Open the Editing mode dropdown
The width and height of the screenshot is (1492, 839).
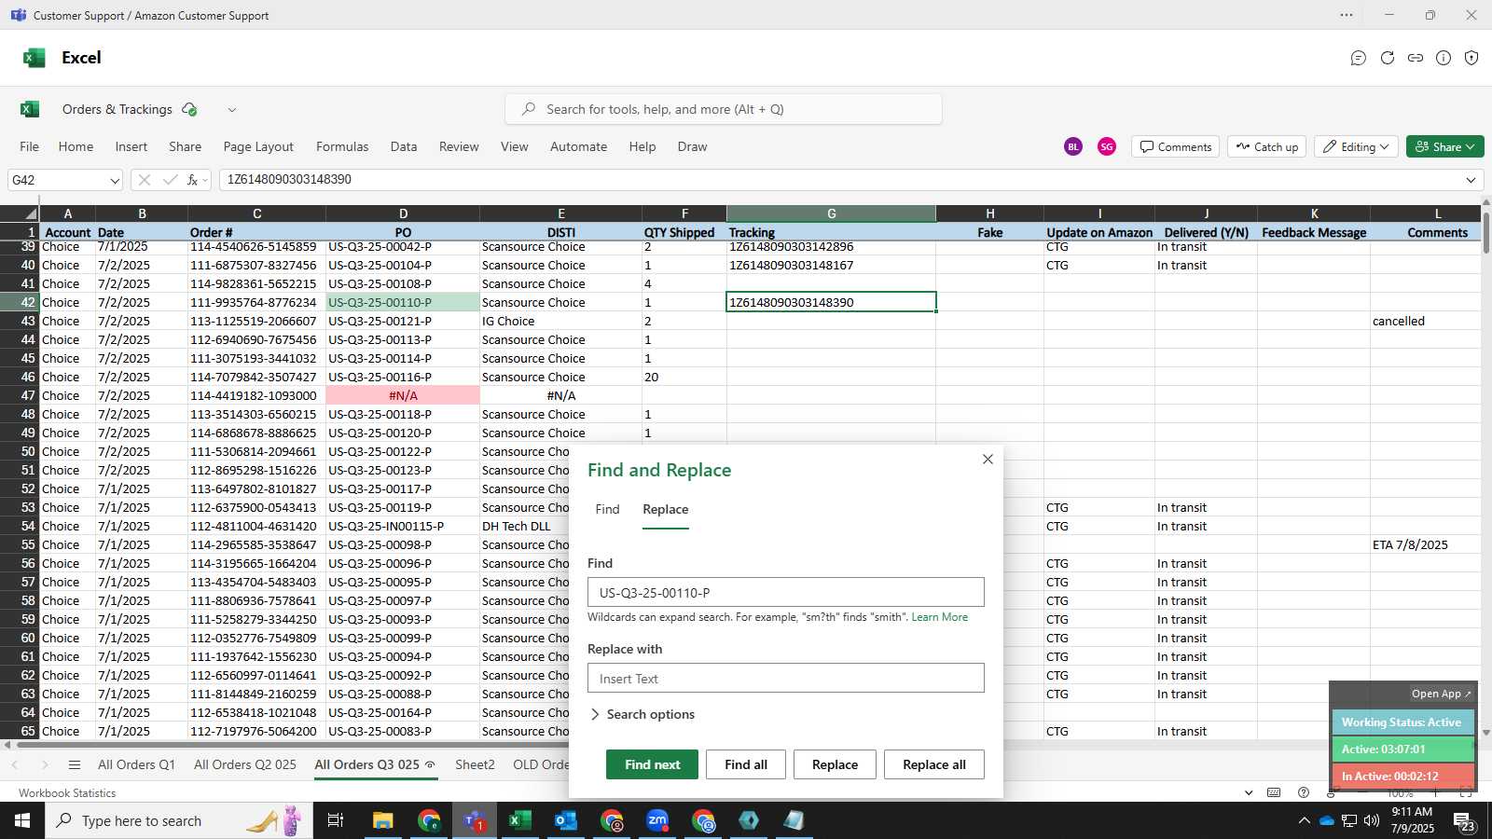[1356, 146]
